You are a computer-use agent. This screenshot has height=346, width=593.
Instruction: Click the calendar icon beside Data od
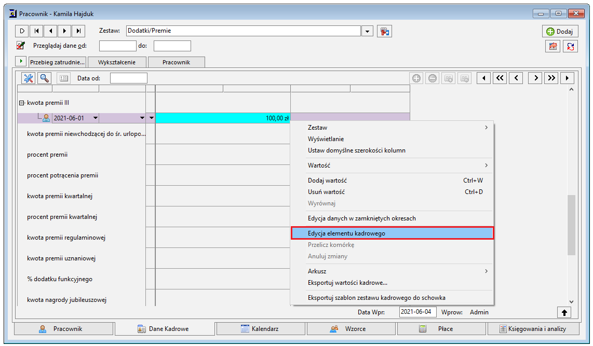(63, 78)
